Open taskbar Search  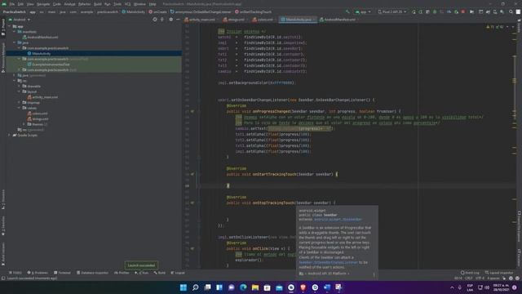pos(196,287)
